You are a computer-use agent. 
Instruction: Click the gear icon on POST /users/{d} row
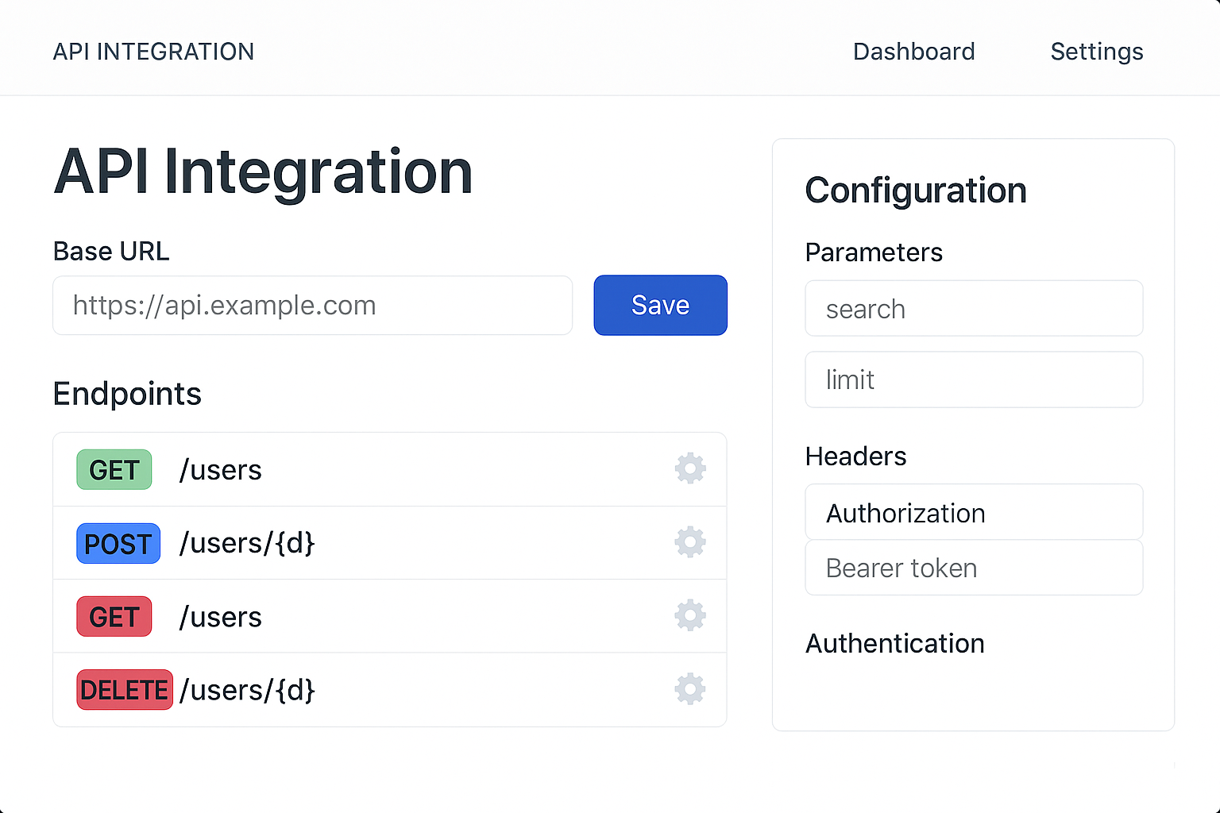689,542
